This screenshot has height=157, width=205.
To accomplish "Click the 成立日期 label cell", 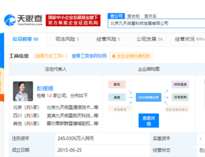I will [x=32, y=150].
